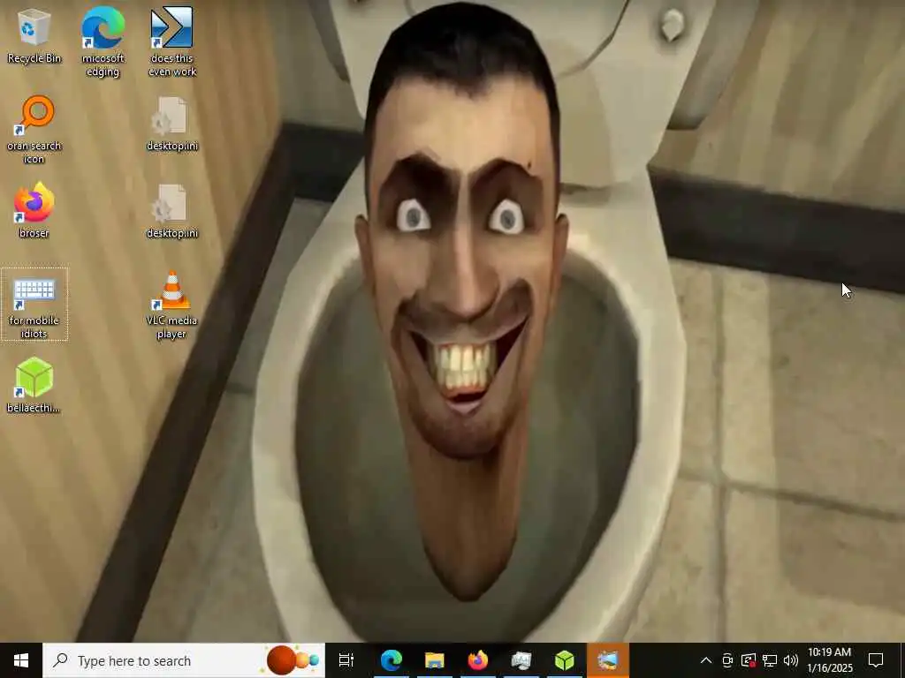Select the 'bellaecthi...' green cube desktop icon

pos(34,385)
